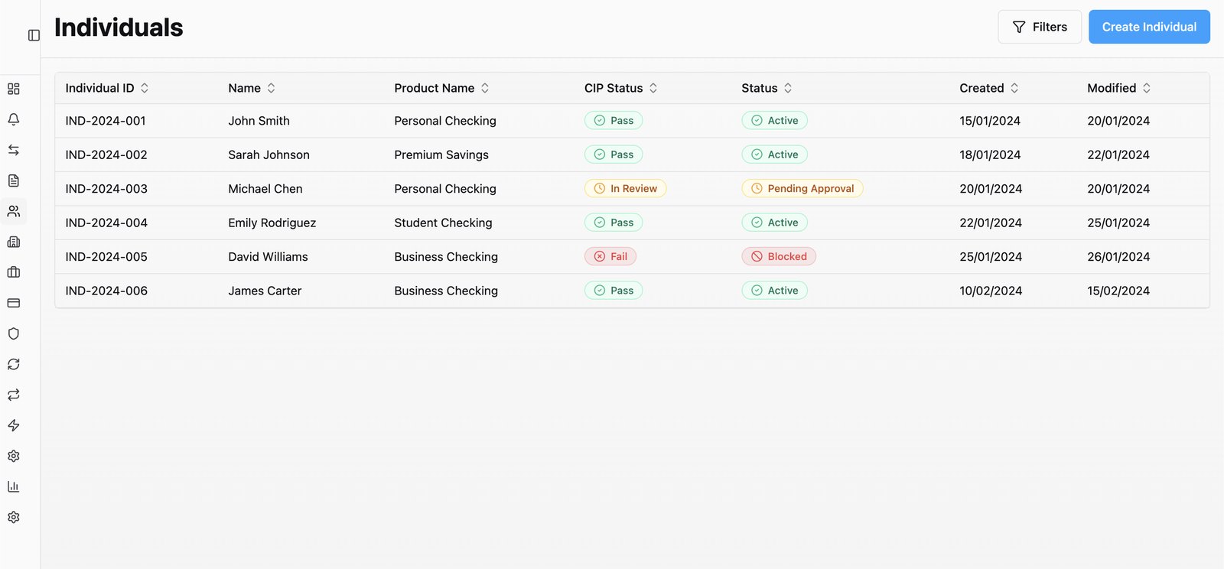This screenshot has width=1224, height=569.
Task: Sort by Modified column arrows
Action: [1147, 88]
